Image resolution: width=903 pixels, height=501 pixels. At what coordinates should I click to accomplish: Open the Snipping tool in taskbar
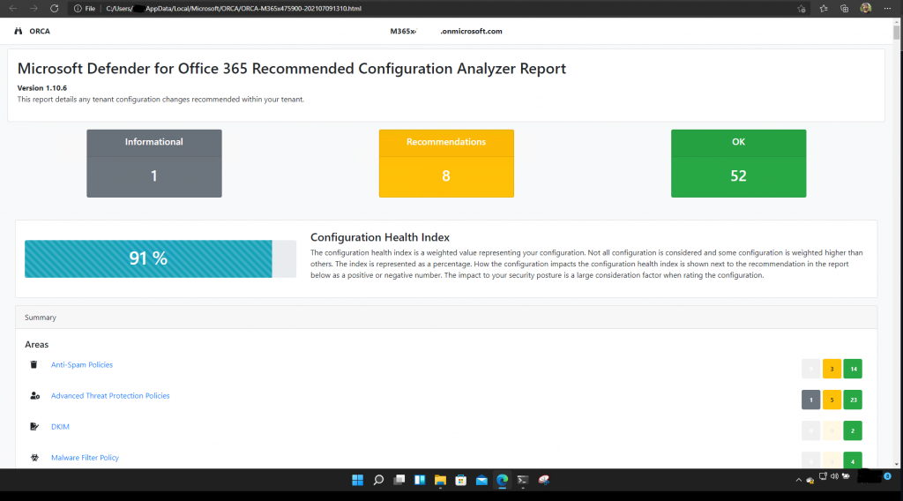[x=543, y=480]
